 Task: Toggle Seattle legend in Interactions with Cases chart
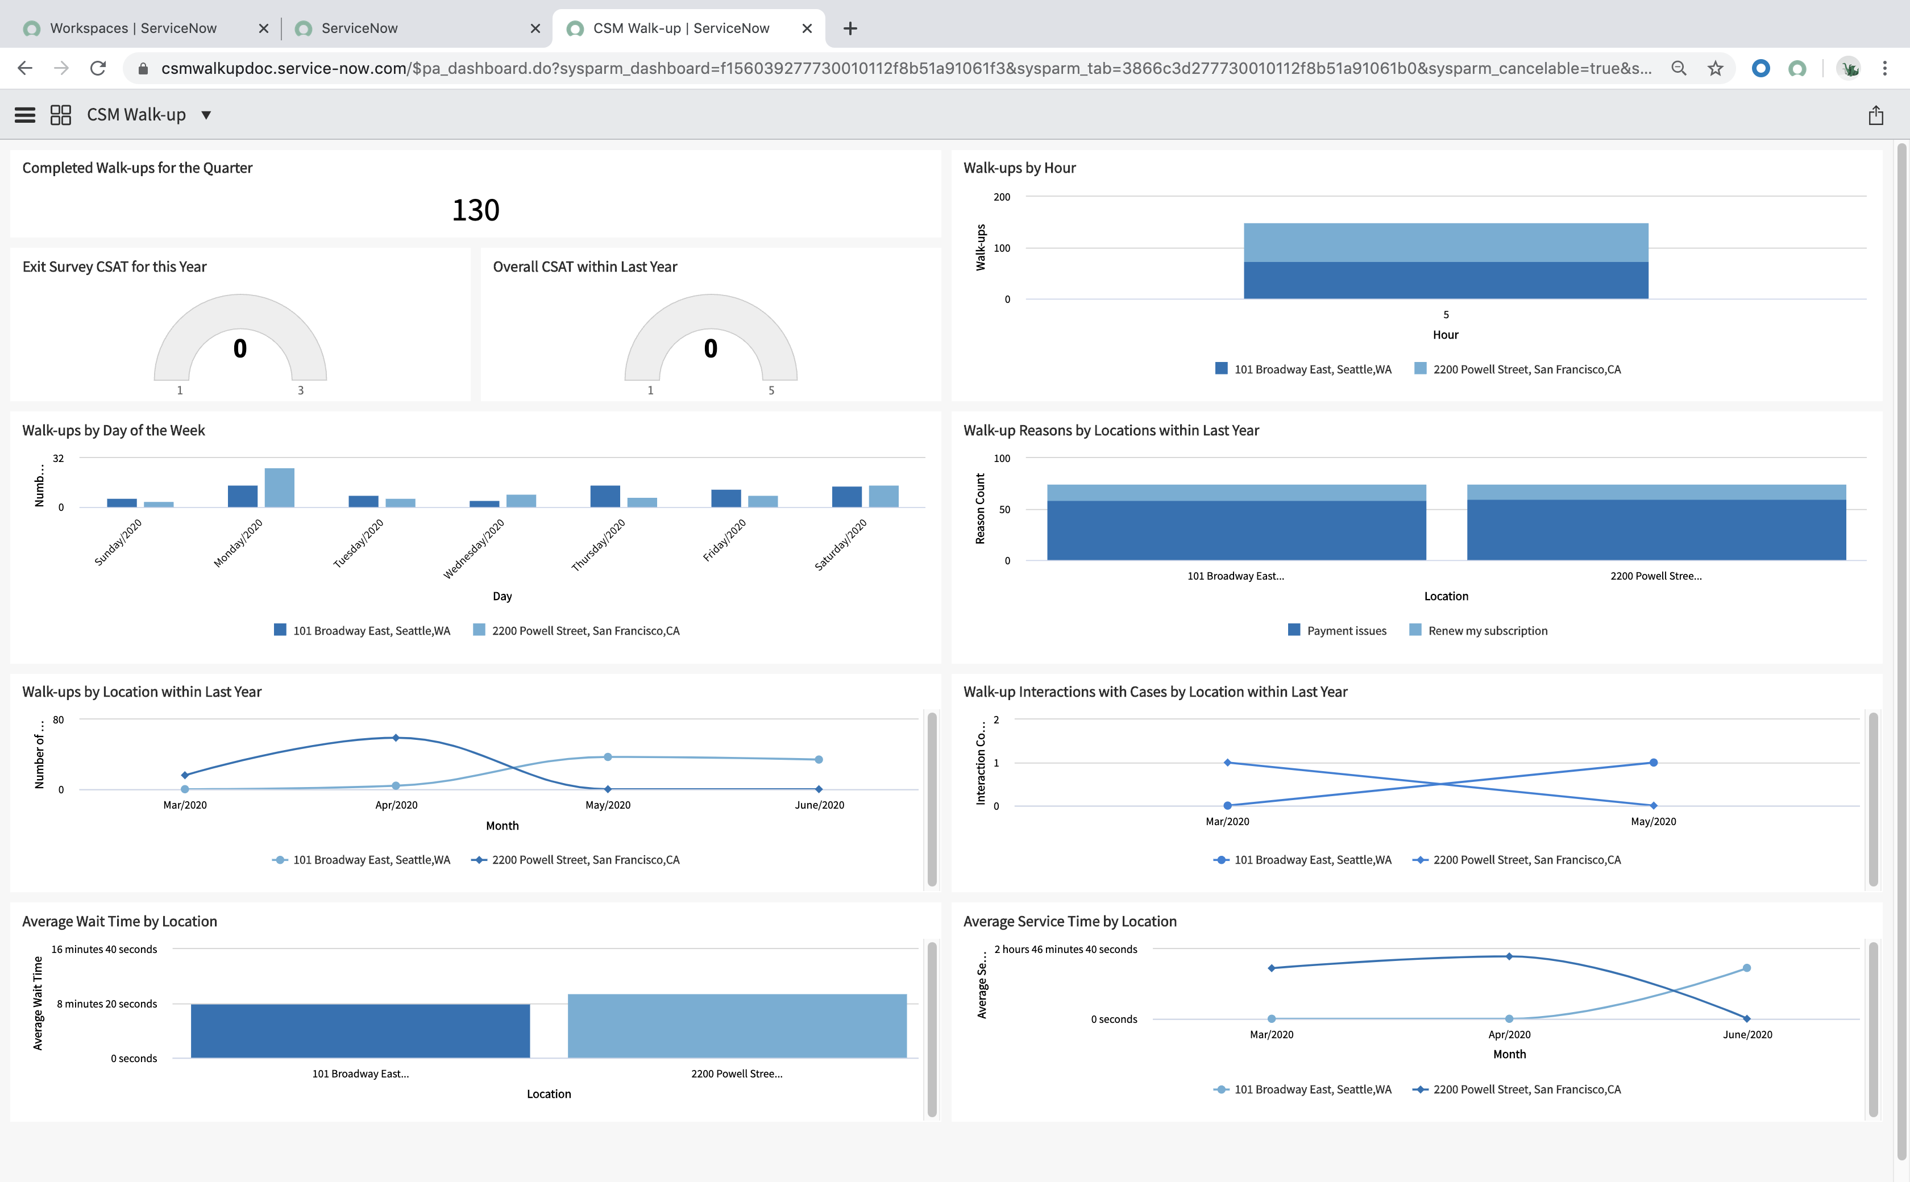1302,860
